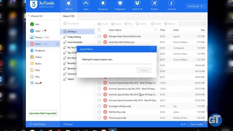Open the Downloads manager
The height and width of the screenshot is (131, 233).
click(196, 6)
